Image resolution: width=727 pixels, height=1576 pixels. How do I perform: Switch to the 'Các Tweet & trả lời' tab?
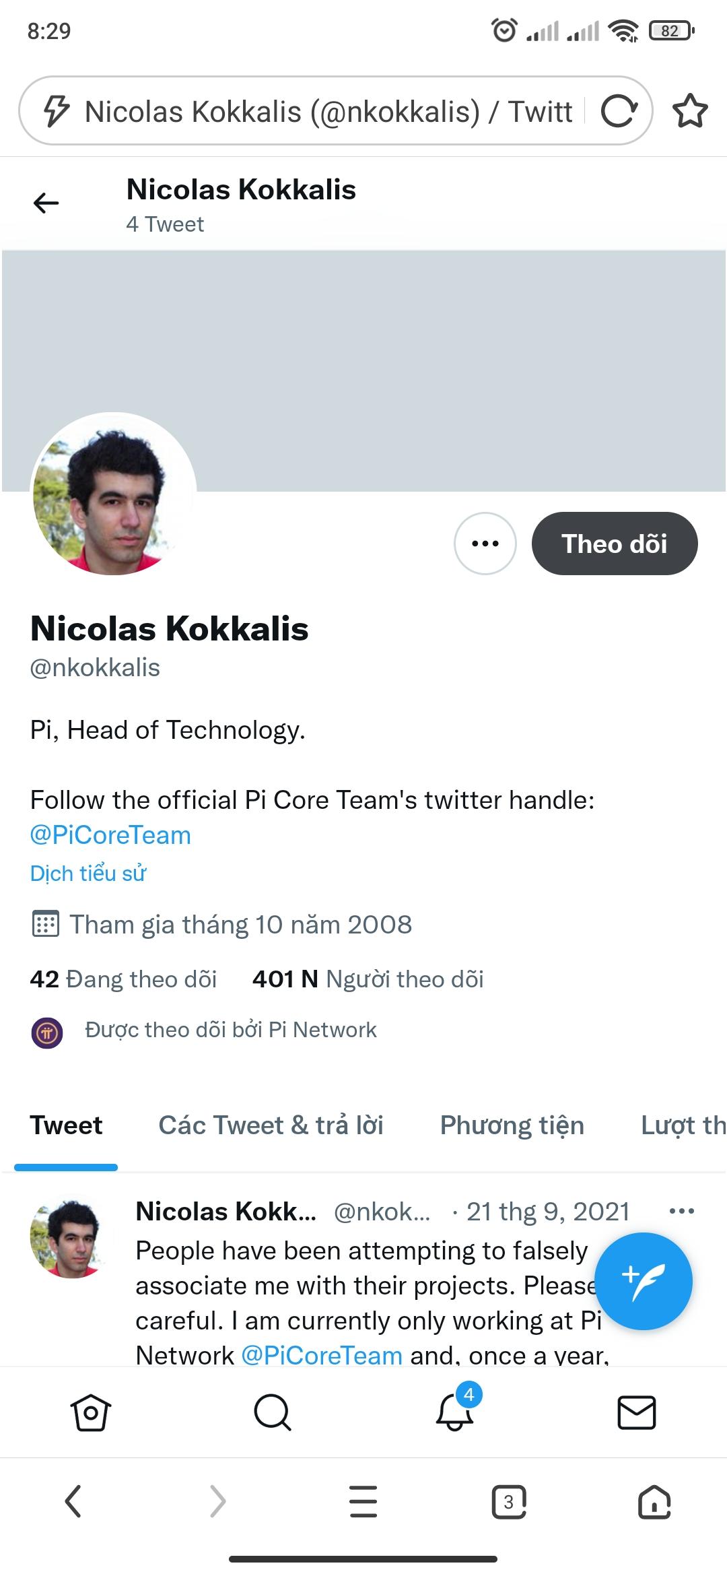271,1125
